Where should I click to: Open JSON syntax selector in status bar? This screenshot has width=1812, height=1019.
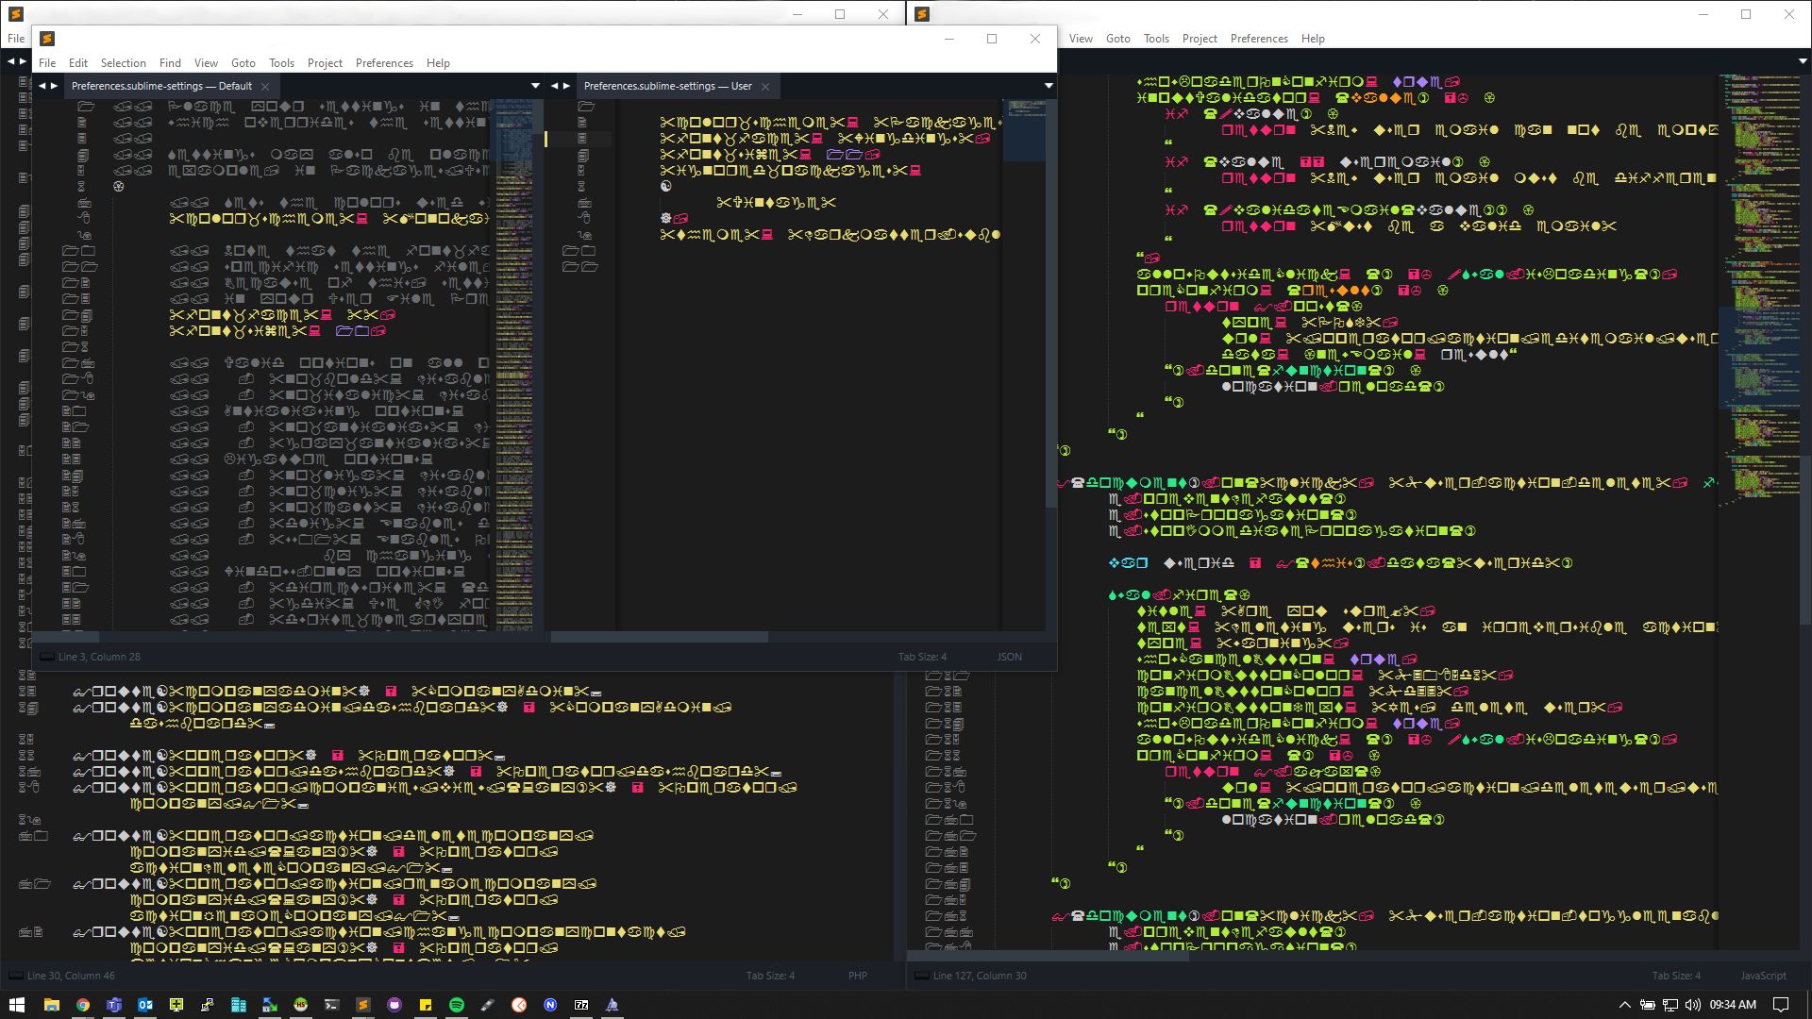coord(1009,657)
